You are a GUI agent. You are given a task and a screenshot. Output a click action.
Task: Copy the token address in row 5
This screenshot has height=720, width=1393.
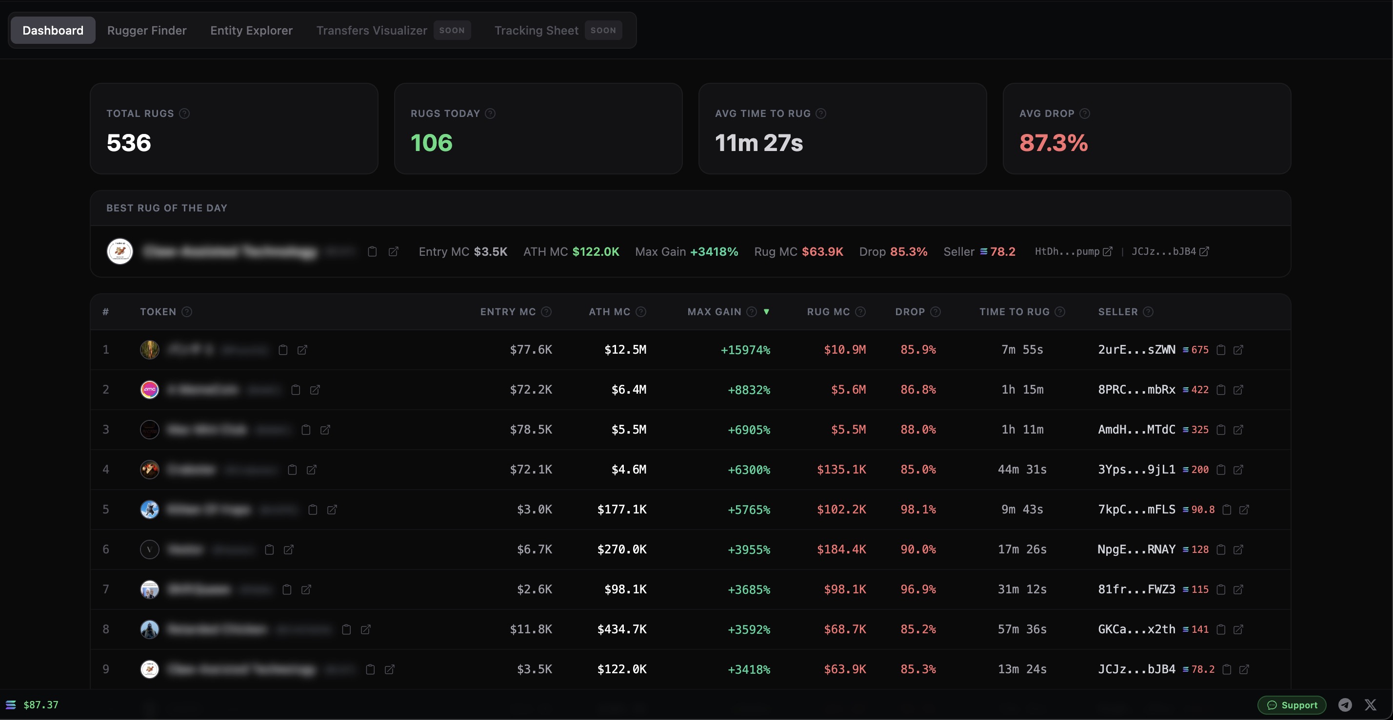(313, 510)
